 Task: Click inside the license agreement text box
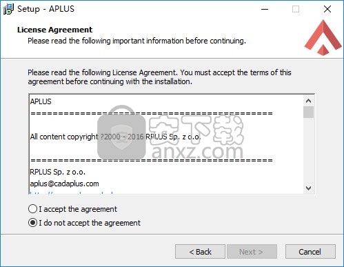(166, 144)
